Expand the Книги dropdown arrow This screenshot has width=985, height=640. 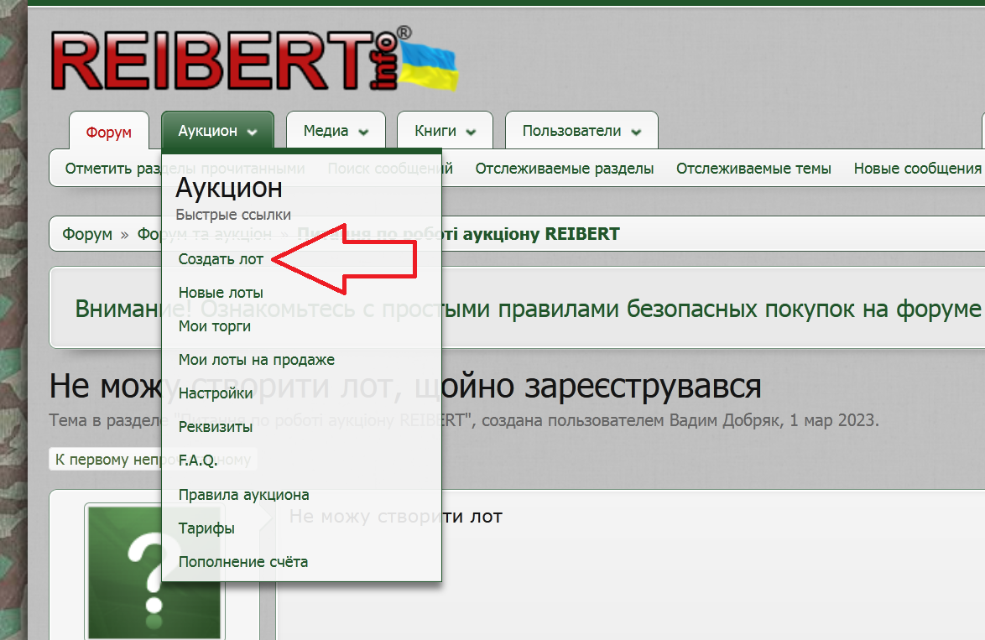[x=472, y=132]
